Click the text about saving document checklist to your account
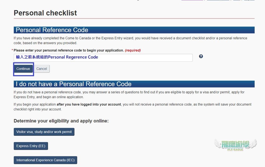Viewport: 265px width, 167px height. 132,107
